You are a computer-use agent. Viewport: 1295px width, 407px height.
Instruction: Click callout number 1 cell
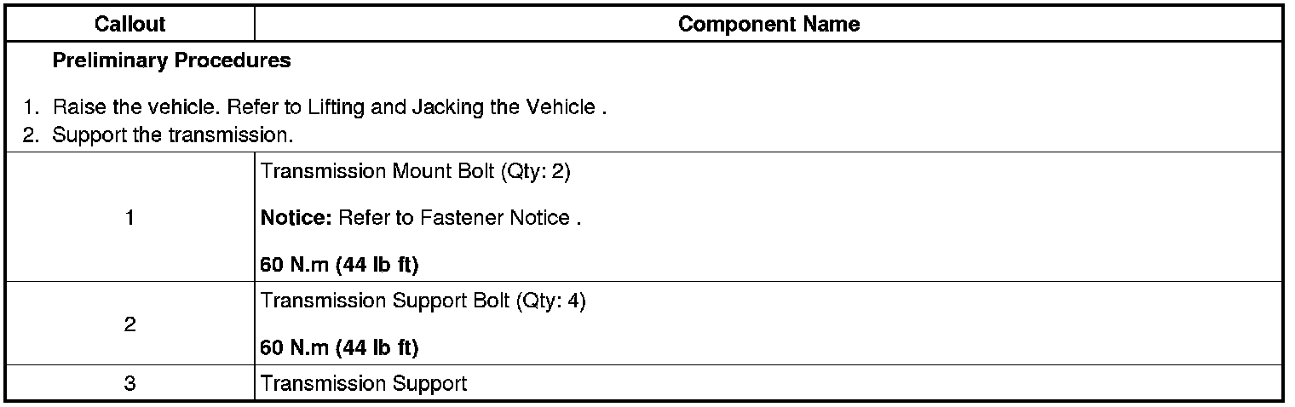coord(129,218)
